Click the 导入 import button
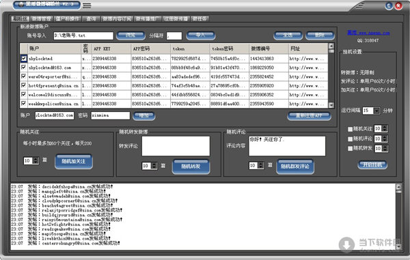The image size is (410, 260). click(200, 35)
